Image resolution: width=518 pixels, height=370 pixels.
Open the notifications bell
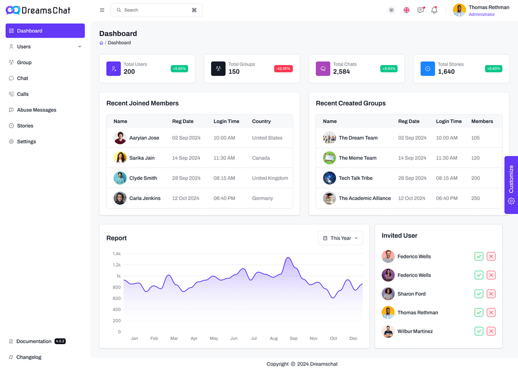(434, 10)
